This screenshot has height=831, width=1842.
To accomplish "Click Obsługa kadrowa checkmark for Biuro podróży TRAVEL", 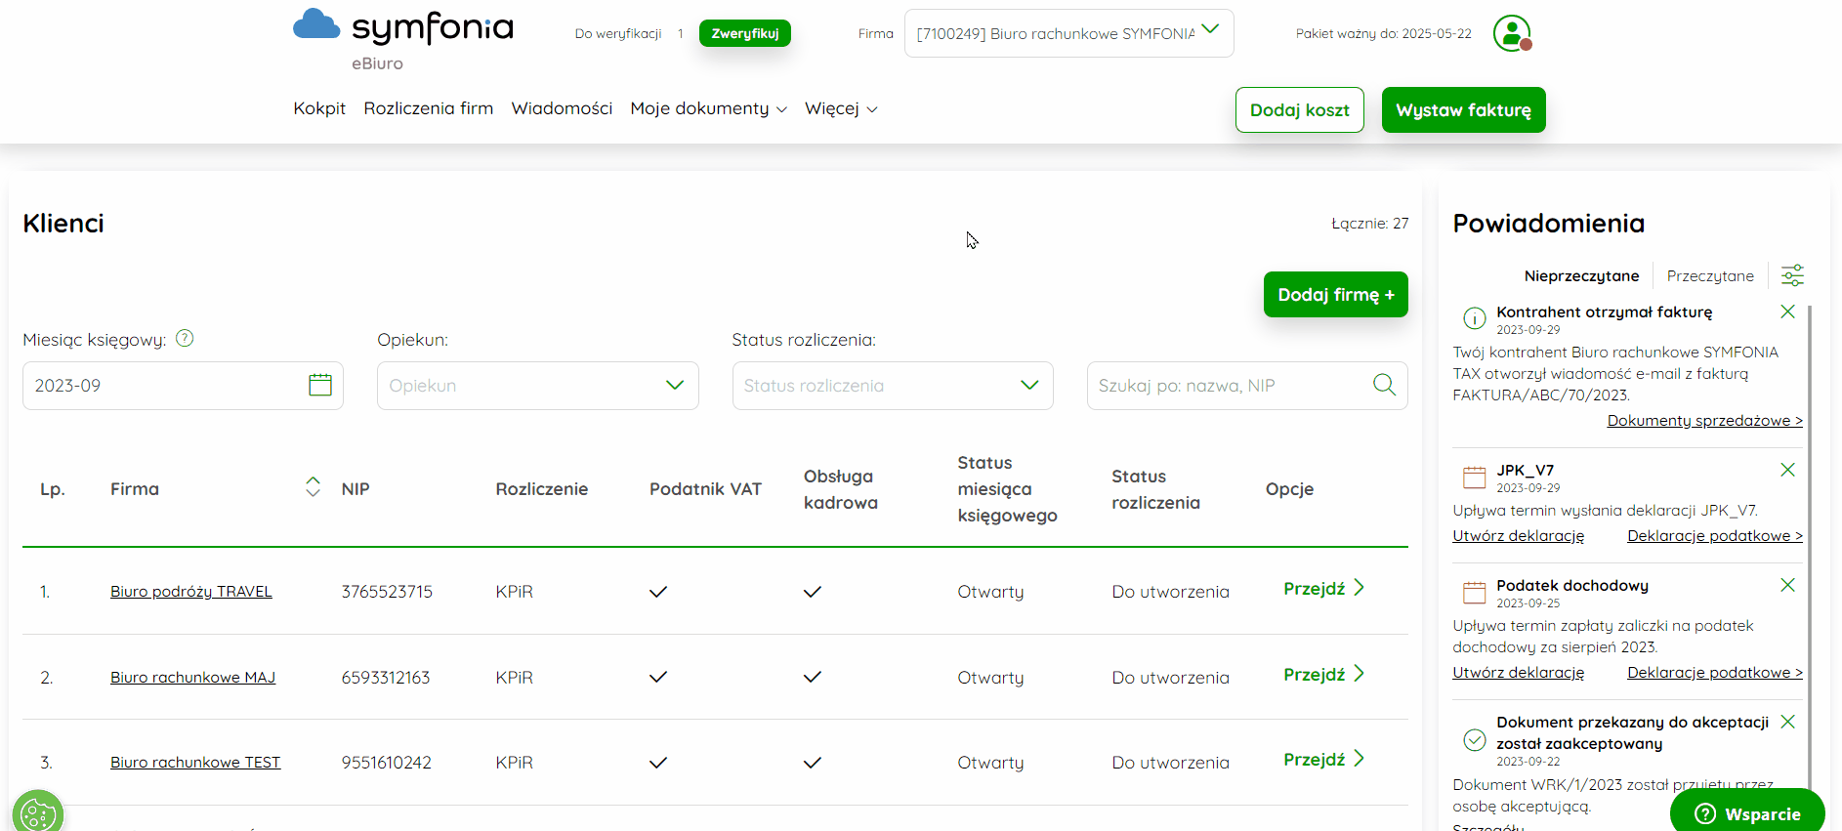I will tap(813, 592).
